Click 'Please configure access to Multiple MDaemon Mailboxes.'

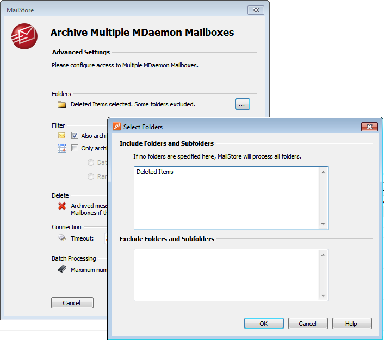pos(125,65)
